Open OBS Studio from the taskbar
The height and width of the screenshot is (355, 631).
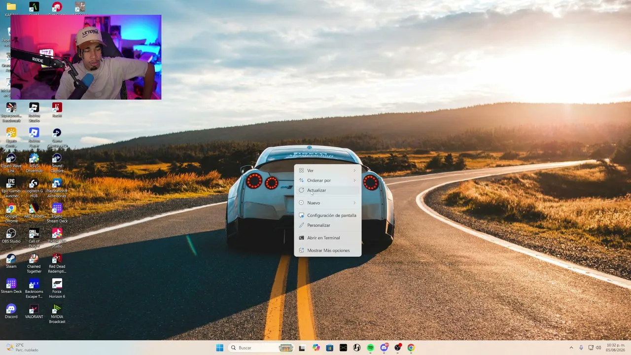coord(397,348)
